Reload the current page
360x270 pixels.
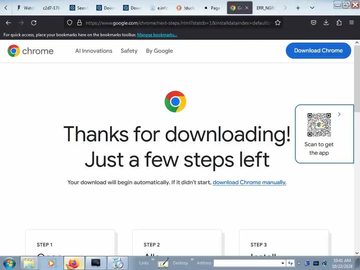click(34, 23)
